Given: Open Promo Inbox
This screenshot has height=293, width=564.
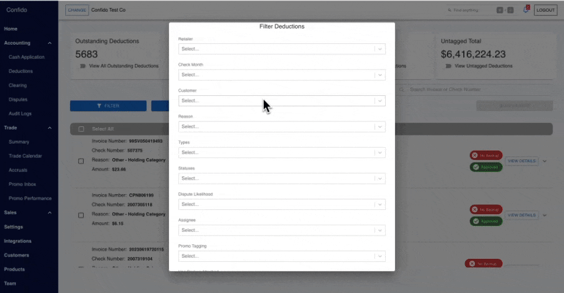Looking at the screenshot, I should [x=23, y=184].
